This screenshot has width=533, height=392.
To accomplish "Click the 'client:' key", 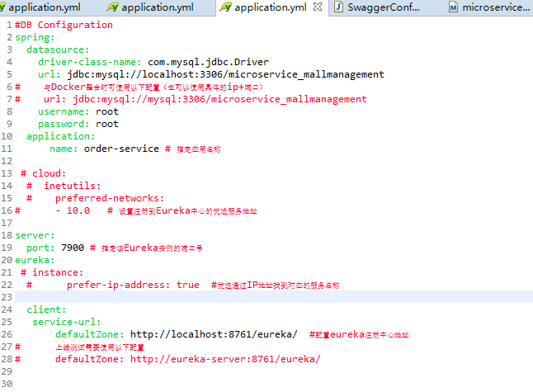I will coord(46,309).
